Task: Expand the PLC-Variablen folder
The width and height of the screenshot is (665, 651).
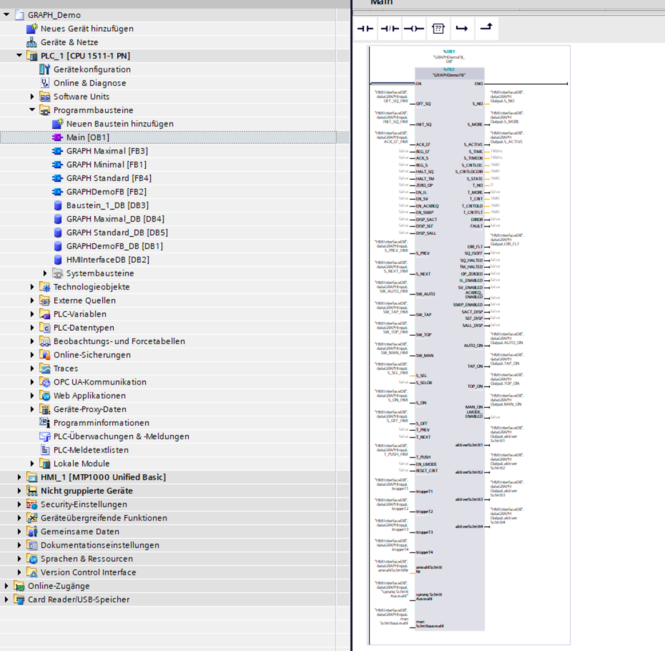Action: point(33,314)
